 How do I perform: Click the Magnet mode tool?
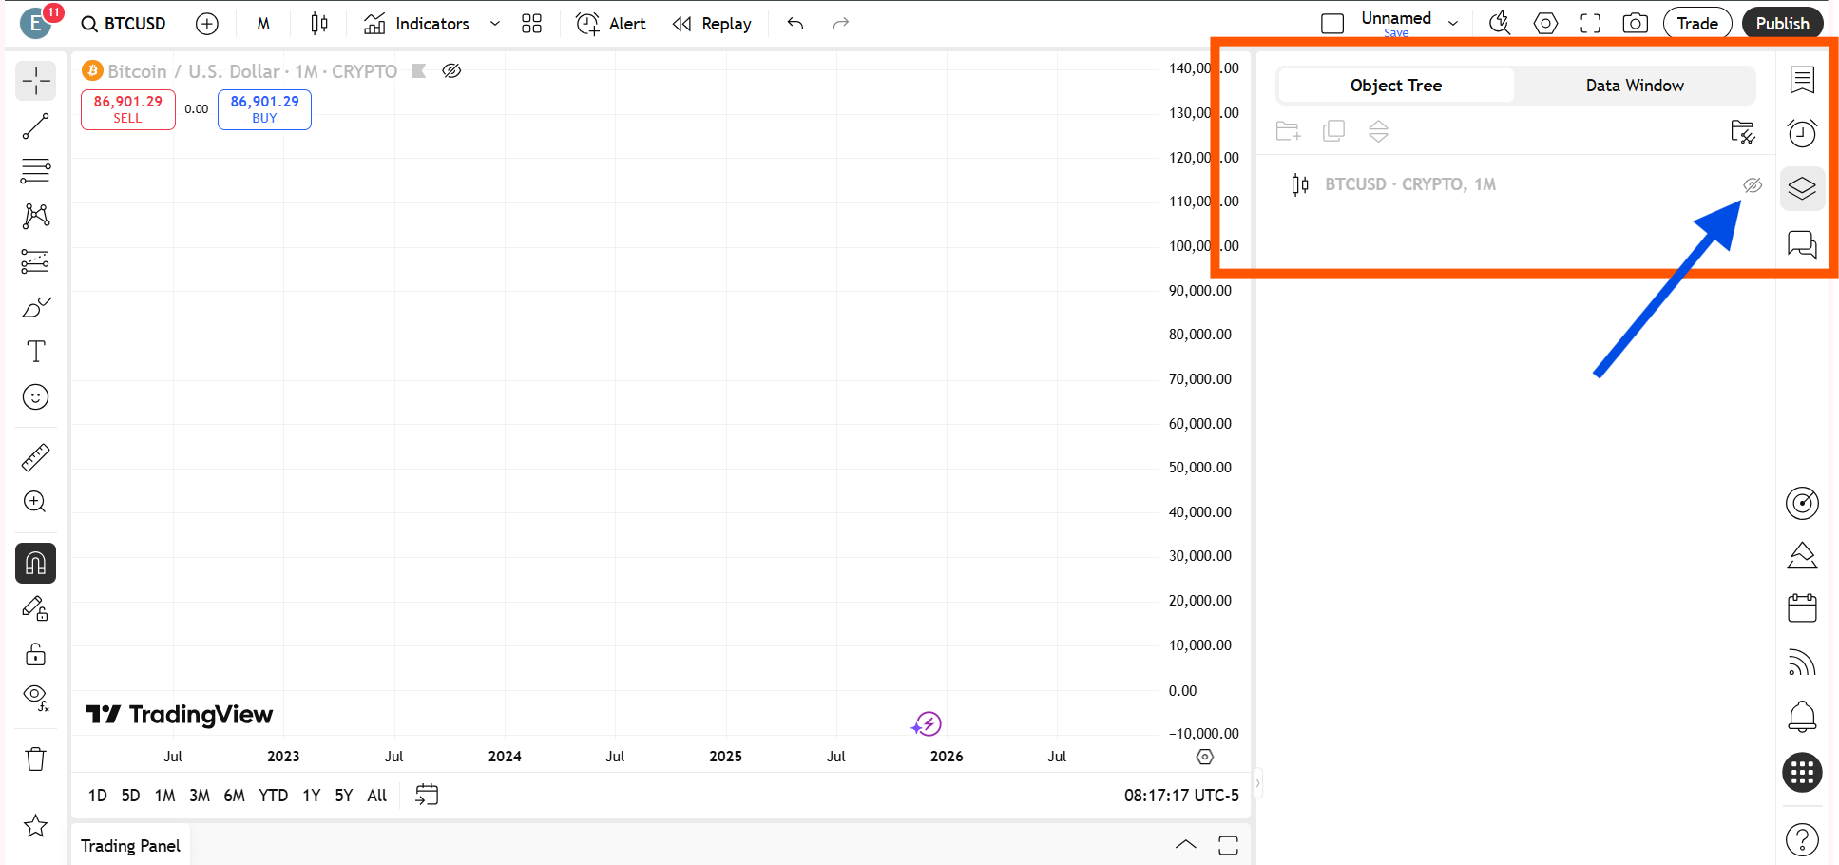[x=35, y=563]
